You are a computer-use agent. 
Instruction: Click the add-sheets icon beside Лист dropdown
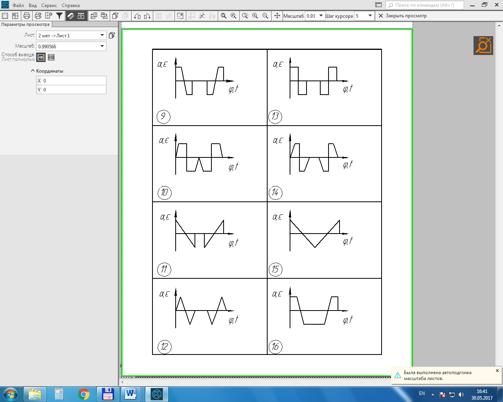click(x=112, y=35)
